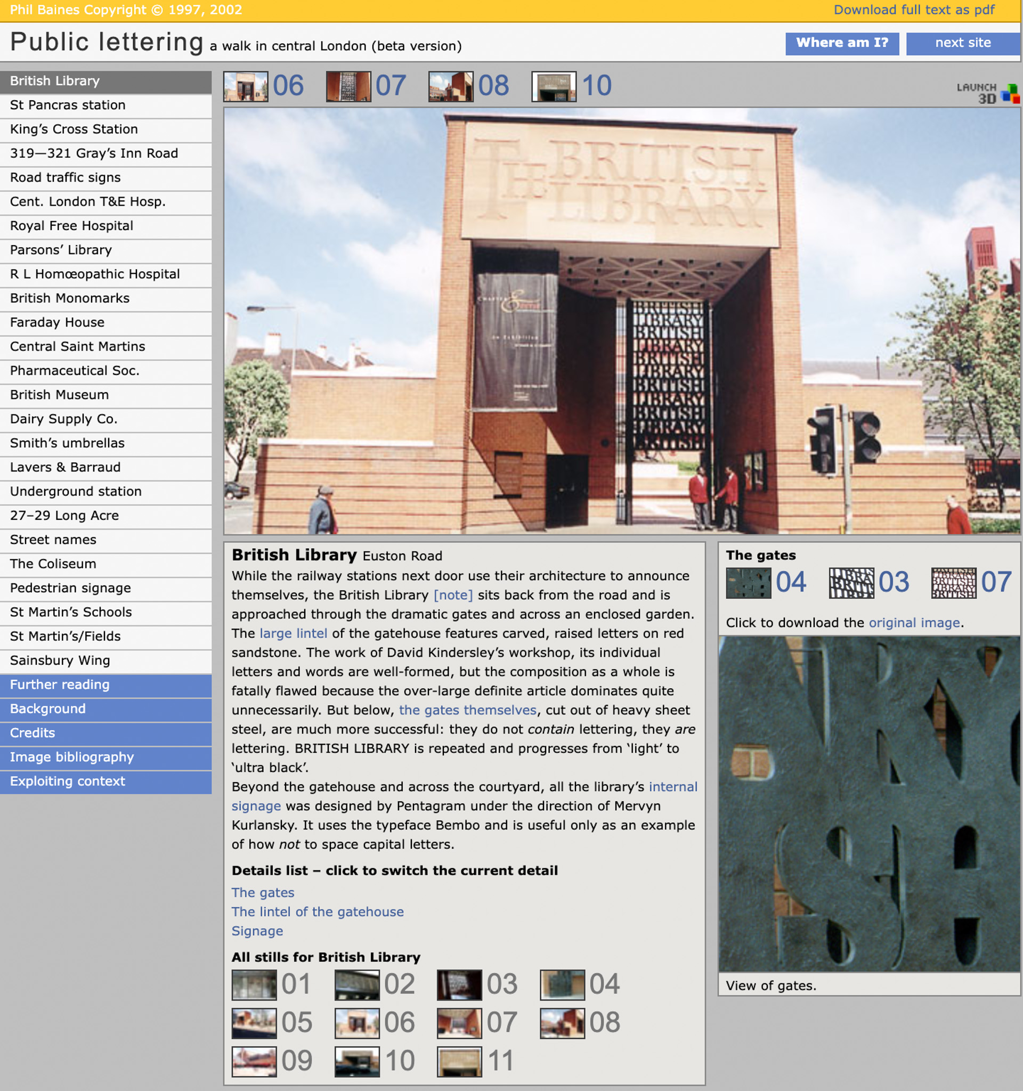Open Image bibliography section
1023x1091 pixels.
[106, 758]
